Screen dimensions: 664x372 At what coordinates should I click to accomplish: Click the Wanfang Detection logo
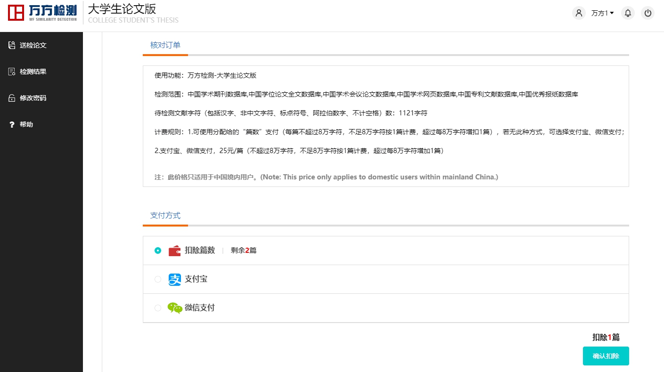coord(42,13)
